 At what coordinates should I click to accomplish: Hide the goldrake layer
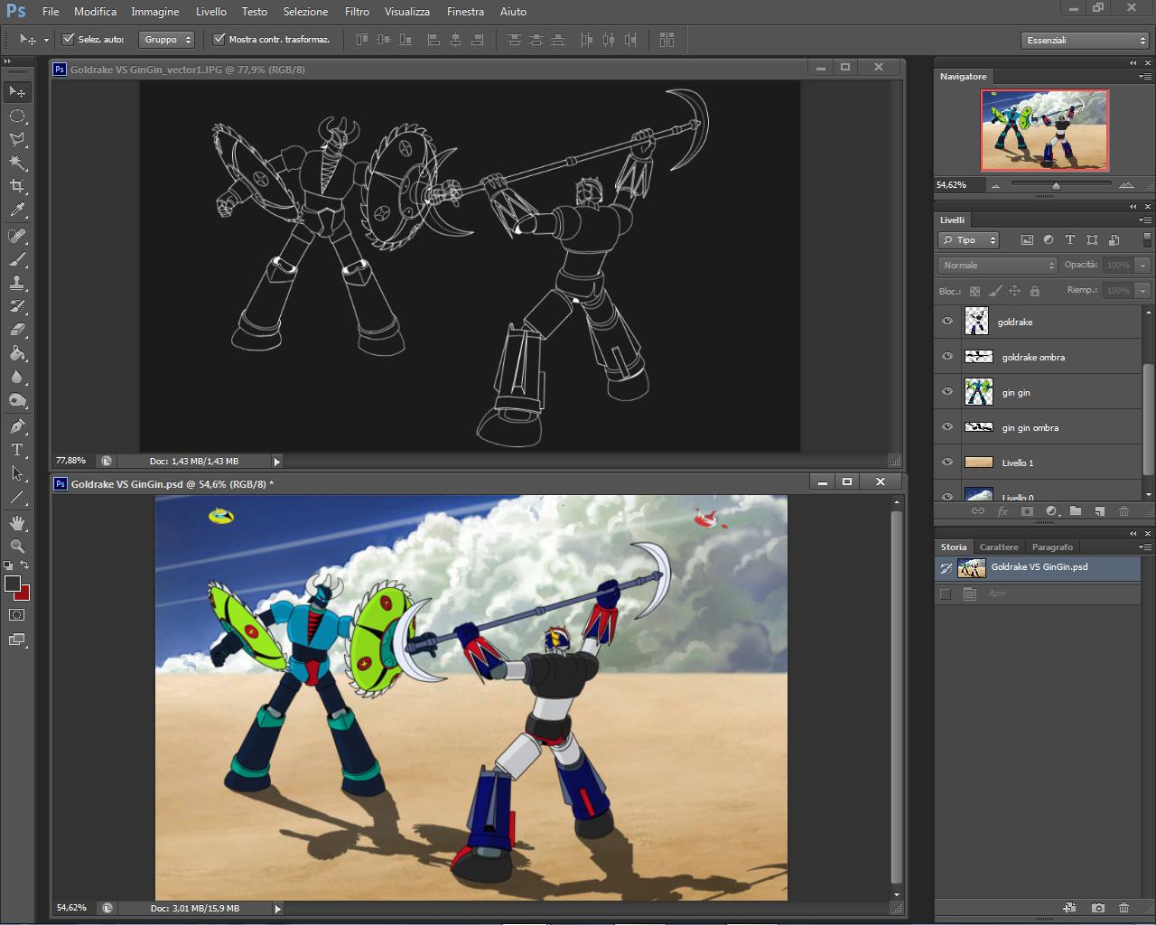[947, 322]
